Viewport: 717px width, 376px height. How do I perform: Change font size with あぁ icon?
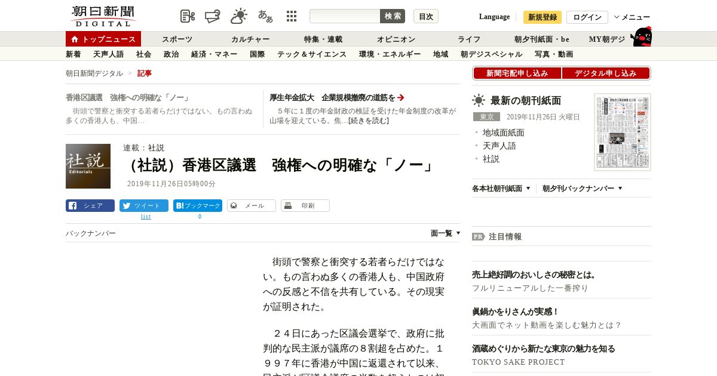[x=265, y=16]
